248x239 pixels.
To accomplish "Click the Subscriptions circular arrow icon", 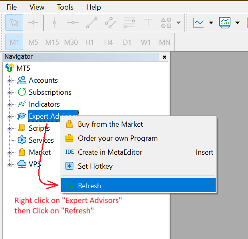I will 22,92.
